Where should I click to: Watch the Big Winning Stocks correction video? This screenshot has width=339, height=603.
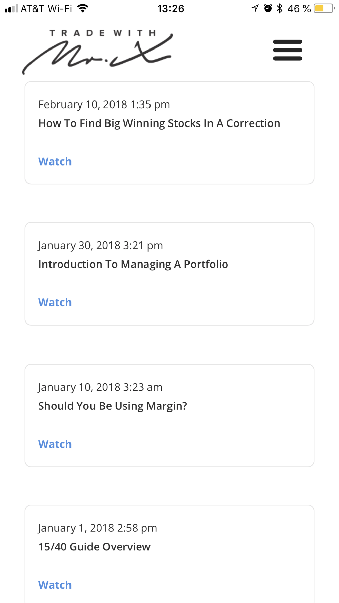(x=55, y=161)
